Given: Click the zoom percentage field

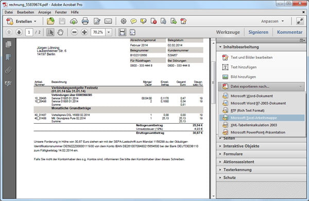Looking at the screenshot, I should pos(98,32).
